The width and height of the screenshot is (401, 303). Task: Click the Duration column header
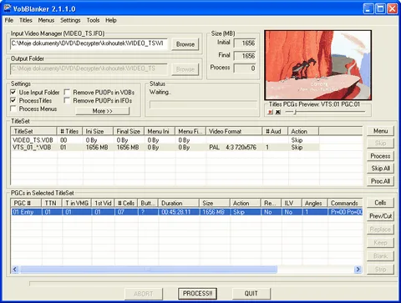pos(179,203)
